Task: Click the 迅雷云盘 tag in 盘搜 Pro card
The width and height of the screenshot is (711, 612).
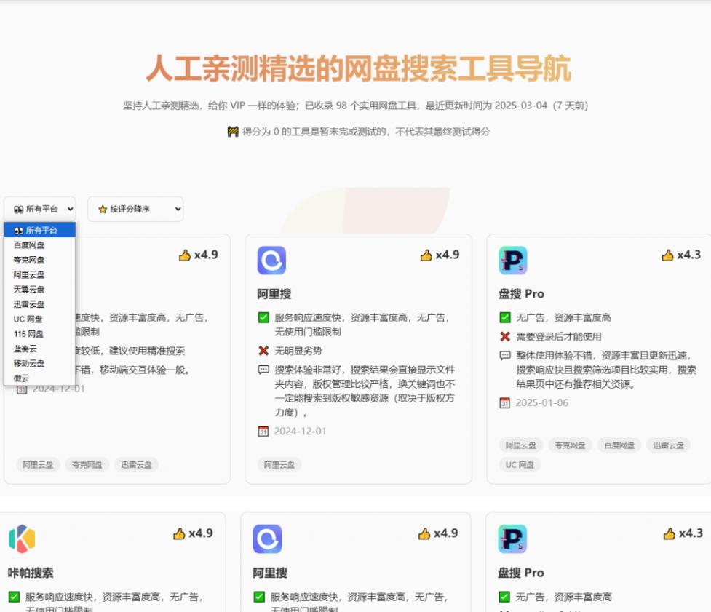Action: (x=668, y=445)
